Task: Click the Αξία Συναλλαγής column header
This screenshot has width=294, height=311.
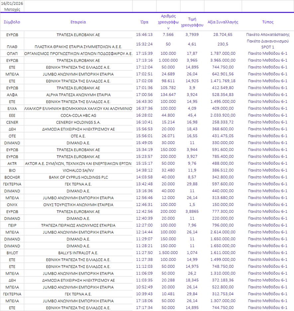Action: tap(223, 22)
